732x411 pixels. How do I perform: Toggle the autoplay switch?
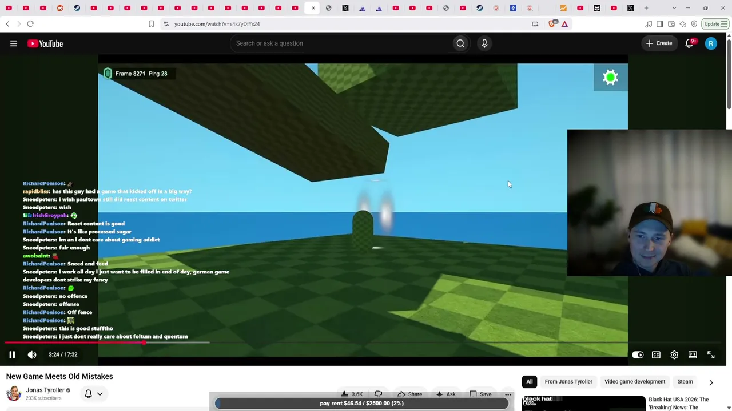point(638,355)
